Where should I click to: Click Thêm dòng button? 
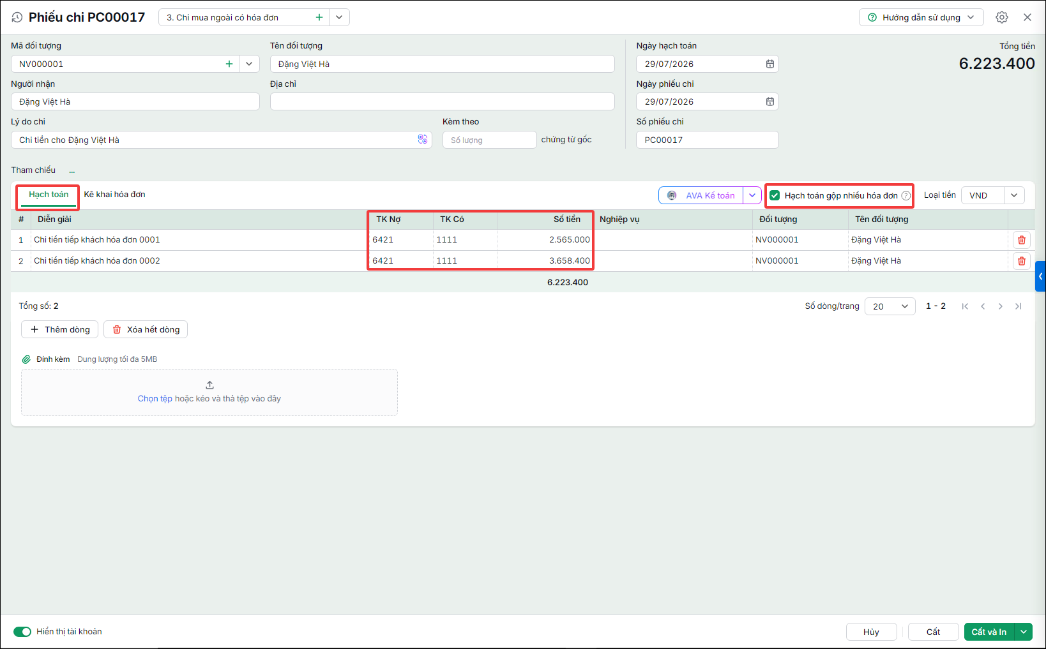click(x=60, y=329)
